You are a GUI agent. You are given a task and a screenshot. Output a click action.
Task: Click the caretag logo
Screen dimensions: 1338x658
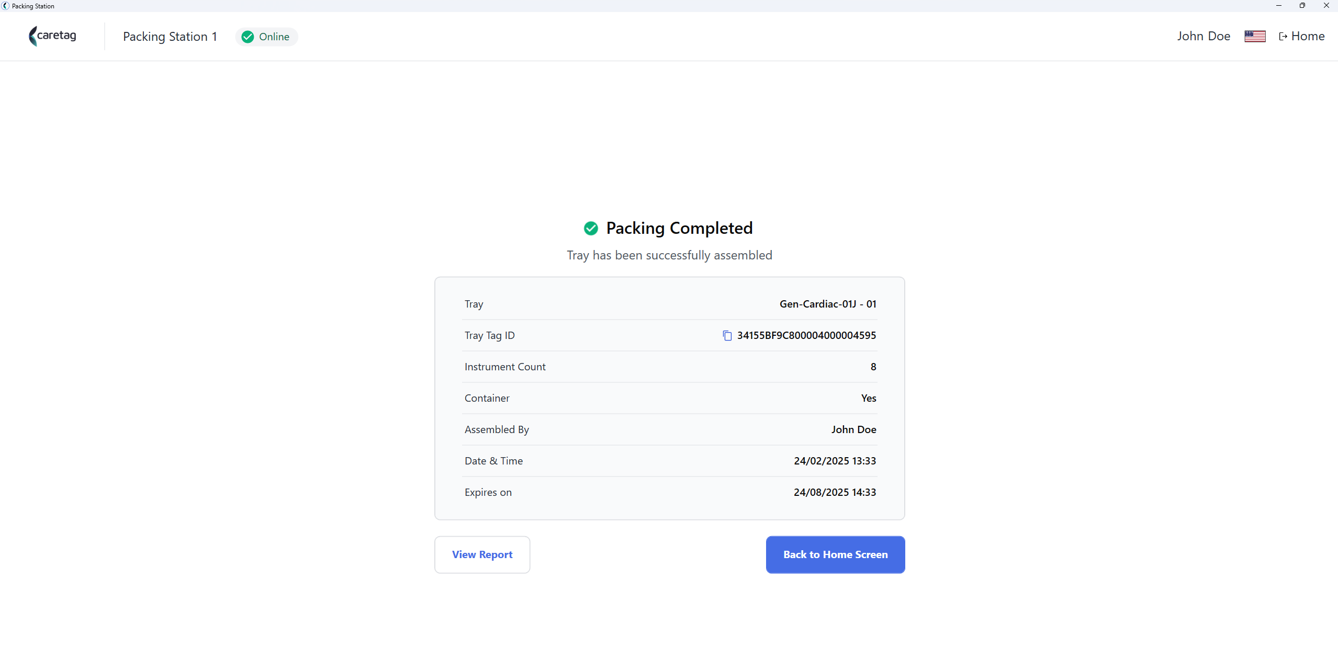52,36
